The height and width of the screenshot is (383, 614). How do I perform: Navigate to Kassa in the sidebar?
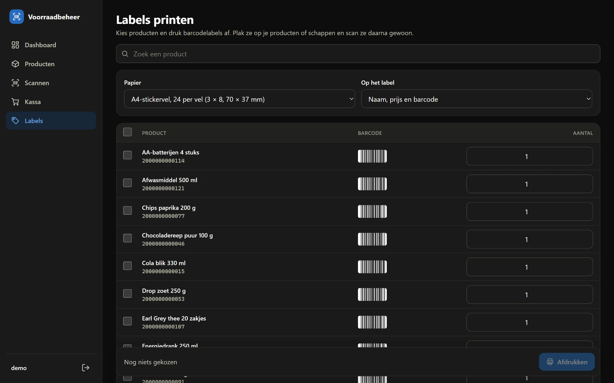(51, 102)
